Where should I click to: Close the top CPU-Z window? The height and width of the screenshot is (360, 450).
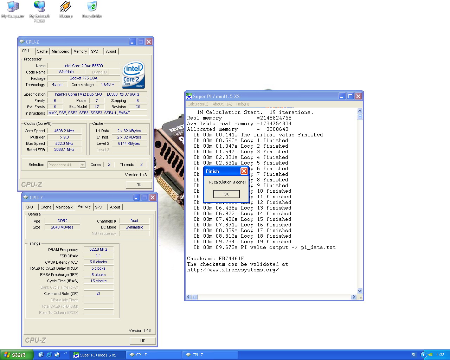point(149,41)
